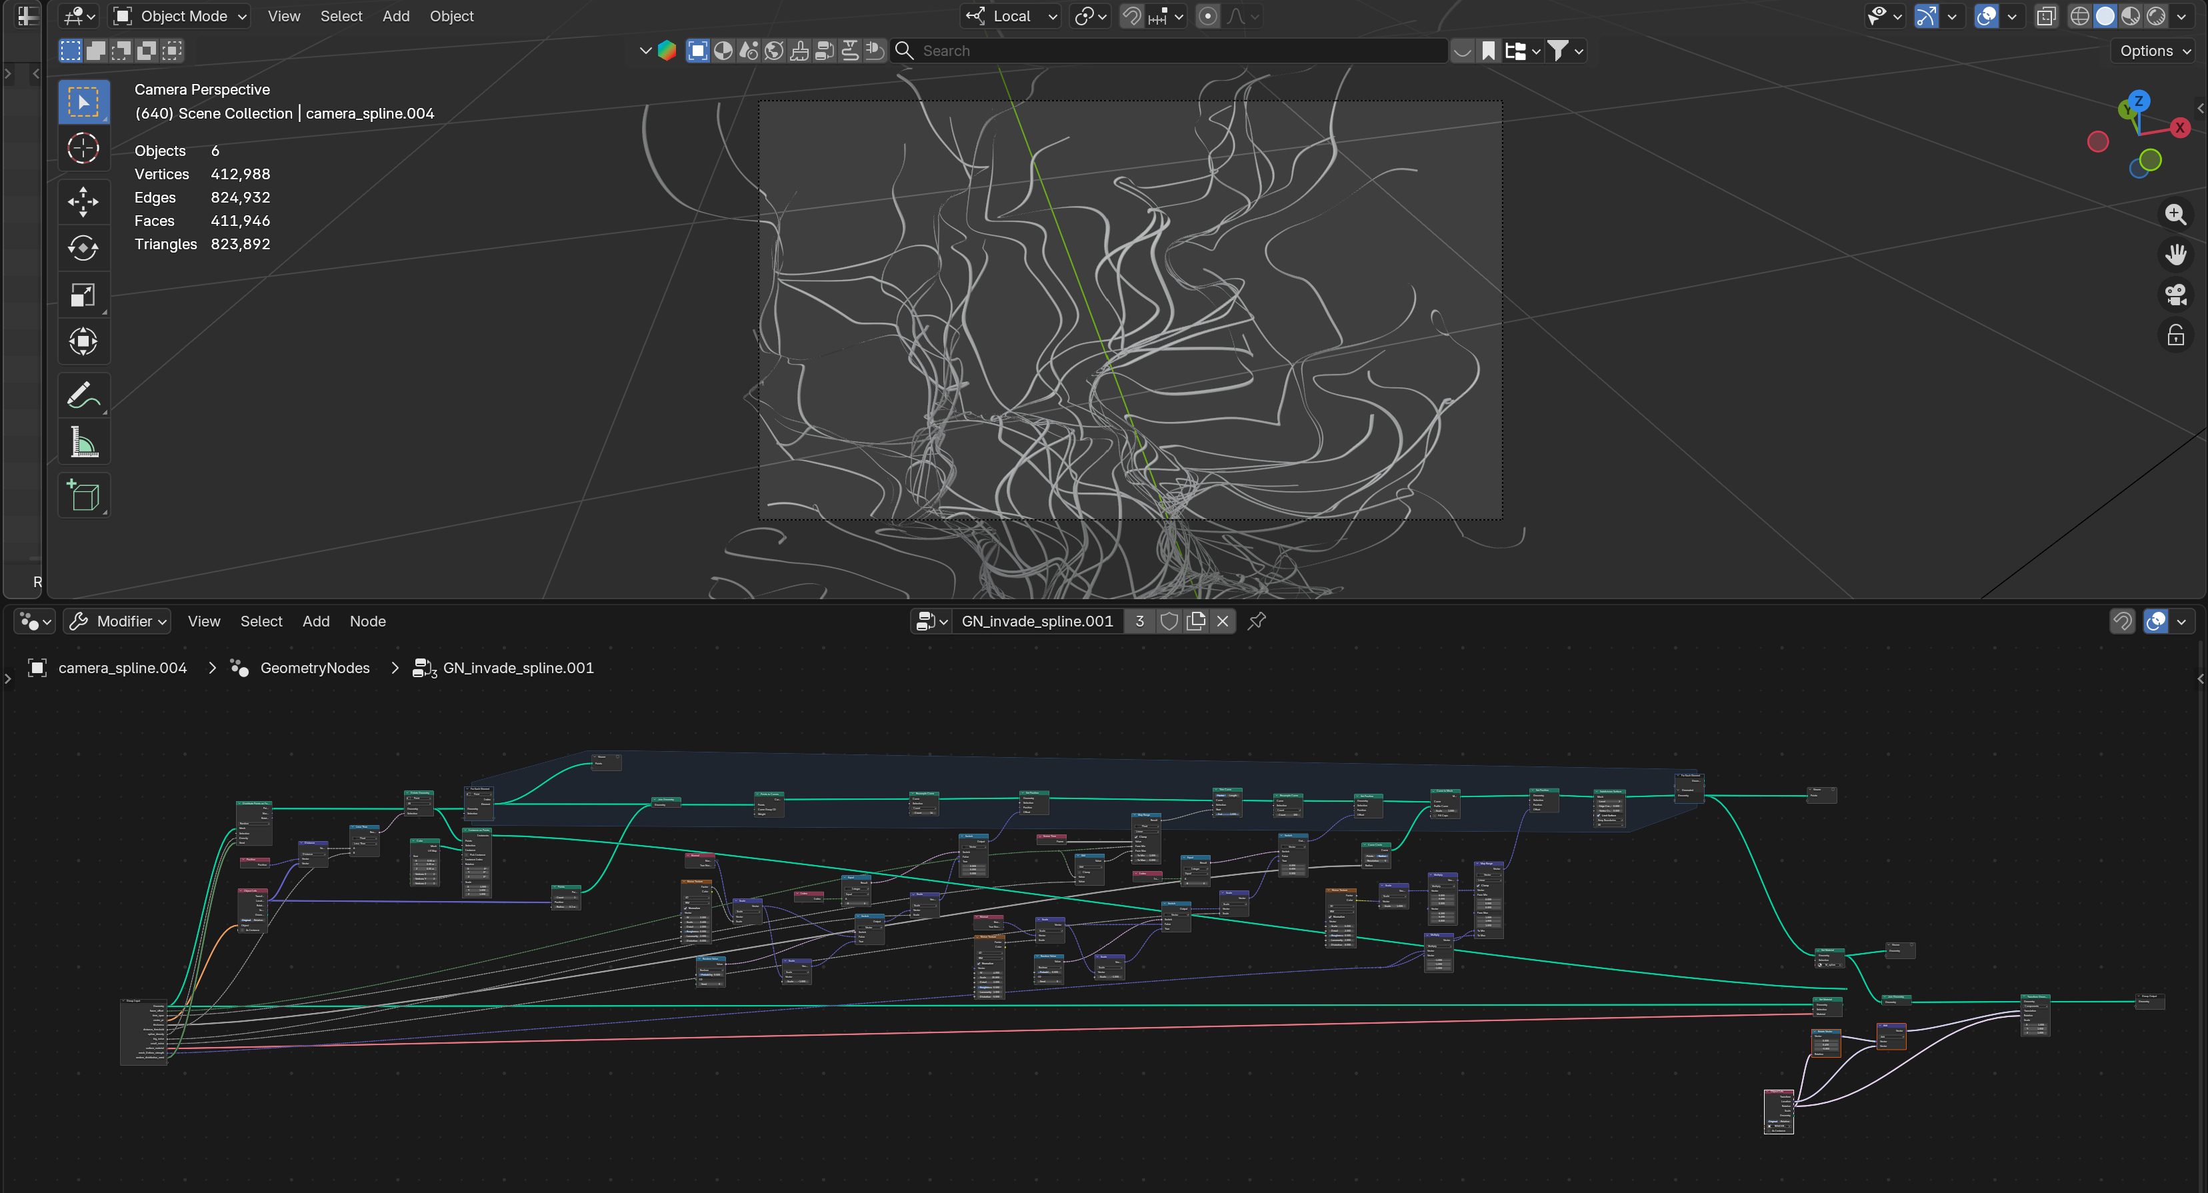Open the Node menu

click(x=367, y=620)
